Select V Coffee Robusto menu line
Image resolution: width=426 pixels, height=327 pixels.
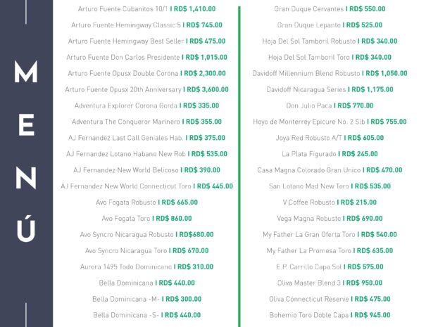click(x=330, y=203)
